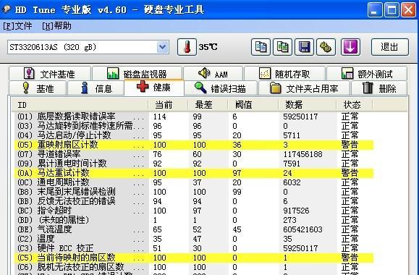This screenshot has width=419, height=275.
Task: Select the (0A) 马达重试计数 warning row
Action: pyautogui.click(x=194, y=173)
